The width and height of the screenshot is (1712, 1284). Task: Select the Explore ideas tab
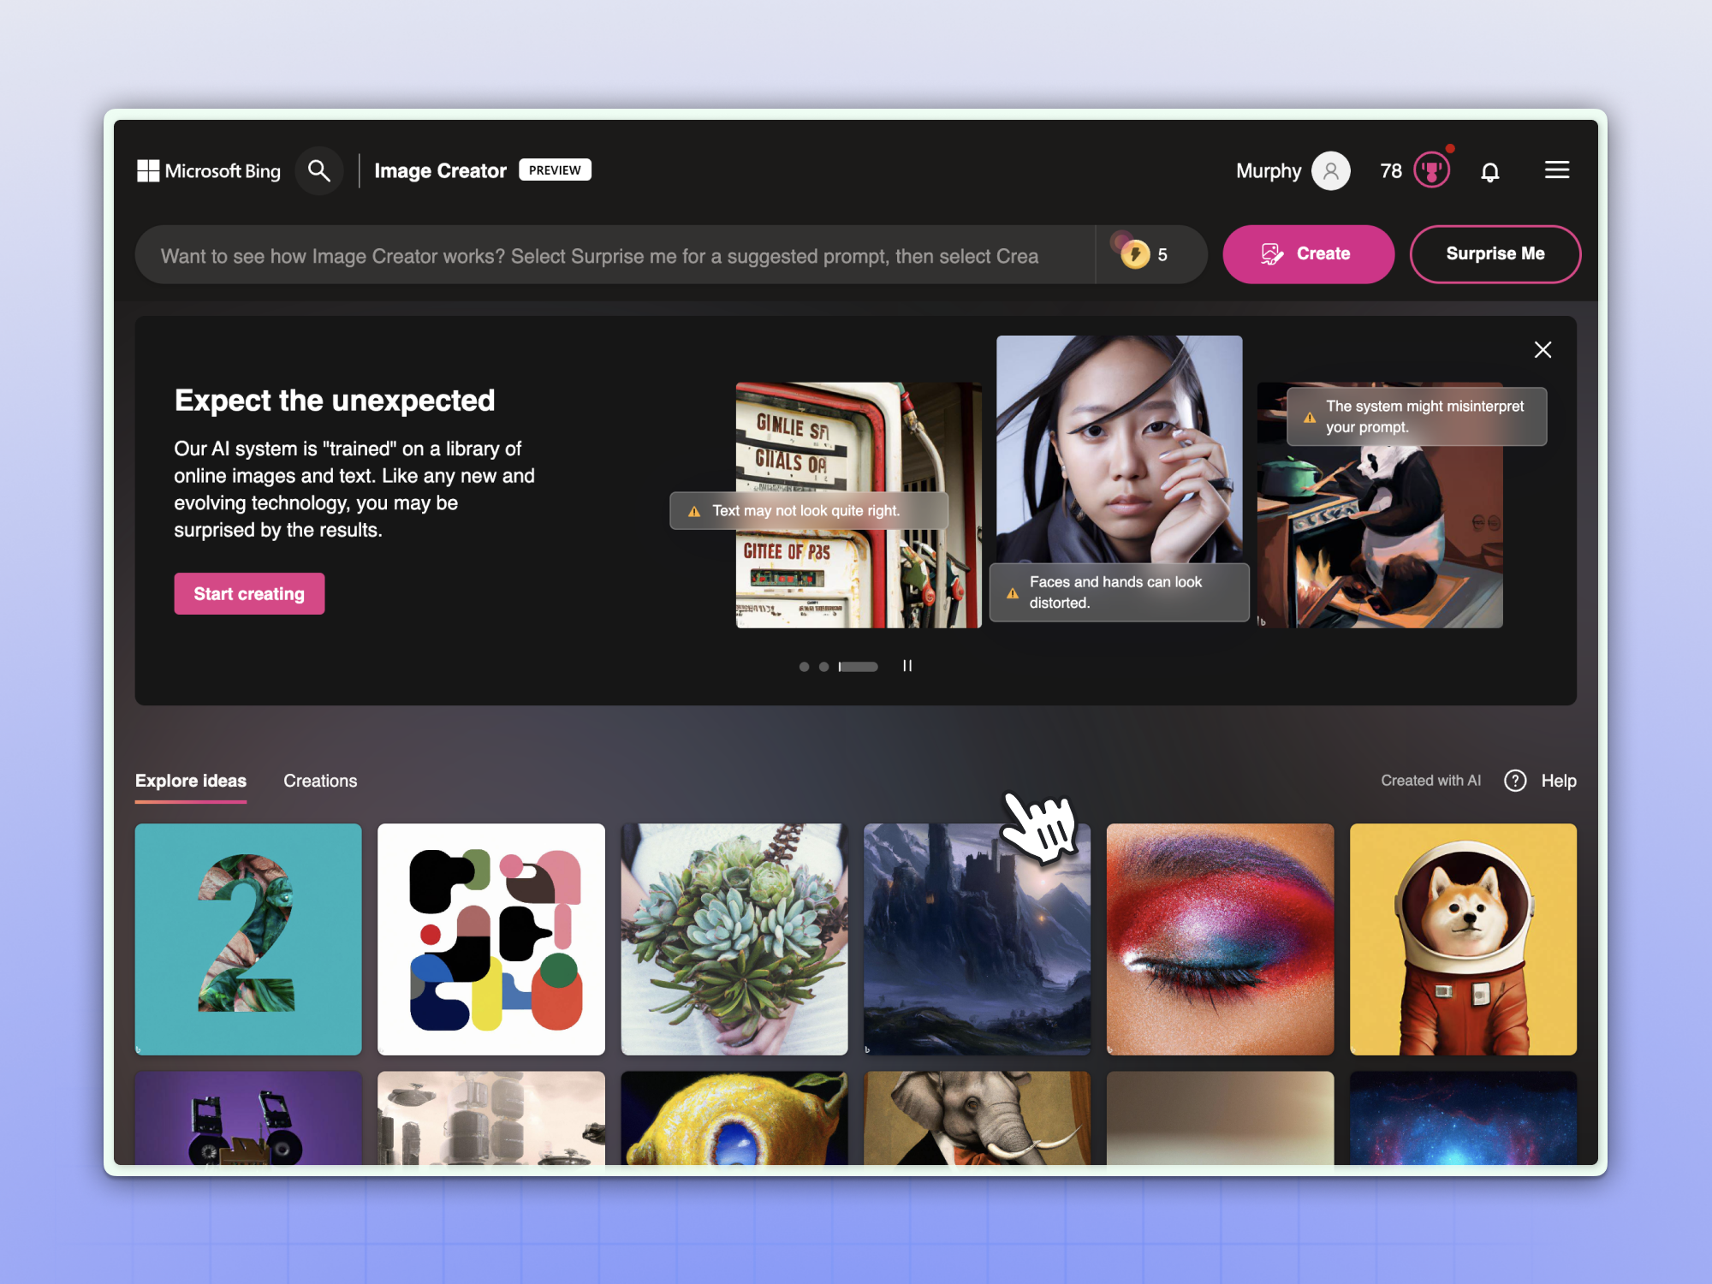[190, 781]
